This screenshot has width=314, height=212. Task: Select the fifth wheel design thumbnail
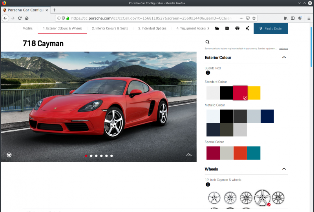click(278, 197)
